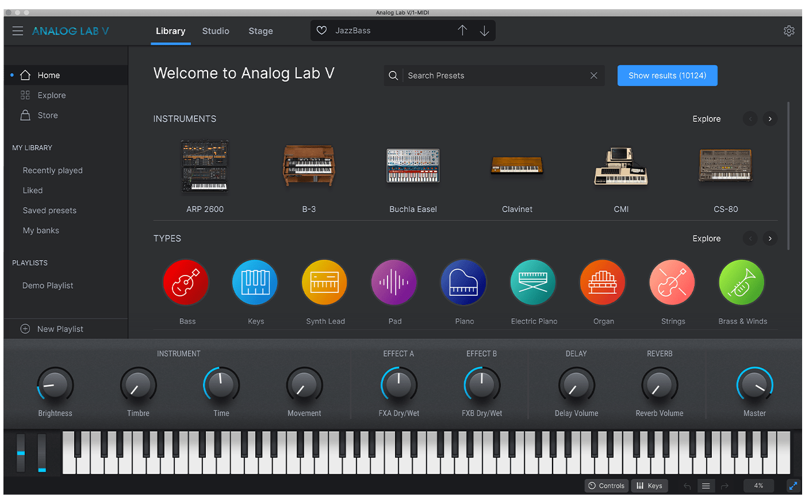Click the undo arrow in bottom bar
This screenshot has height=504, width=805.
pos(687,486)
